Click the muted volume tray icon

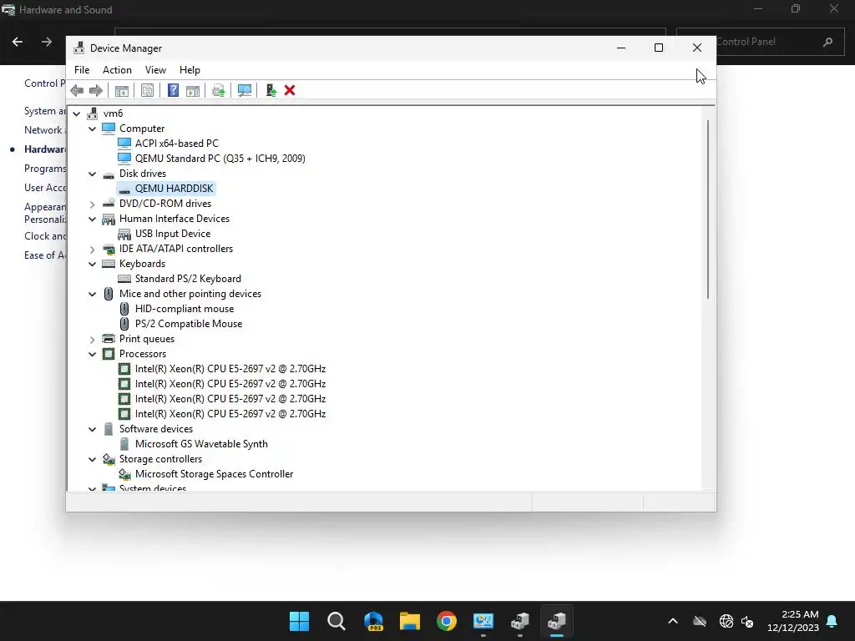(x=747, y=621)
